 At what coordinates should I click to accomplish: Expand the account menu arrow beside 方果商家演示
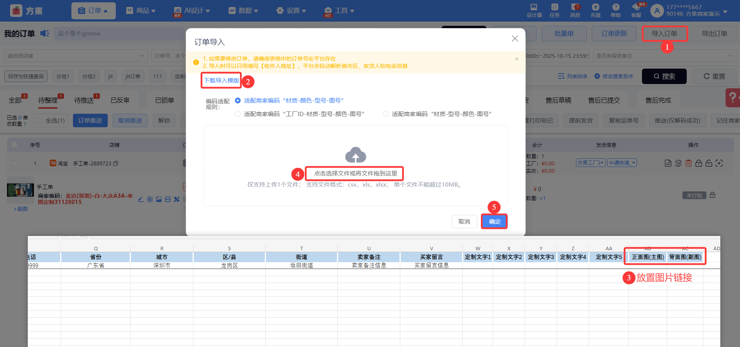(725, 12)
